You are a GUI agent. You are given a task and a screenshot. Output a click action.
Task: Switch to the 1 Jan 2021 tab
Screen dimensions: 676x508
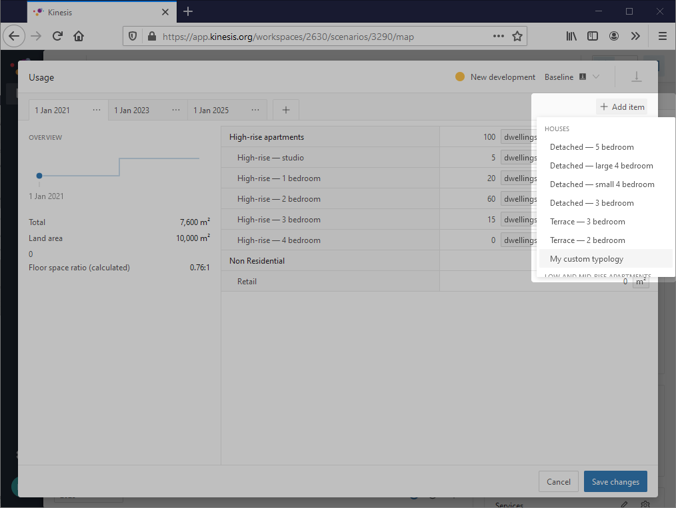tap(52, 111)
